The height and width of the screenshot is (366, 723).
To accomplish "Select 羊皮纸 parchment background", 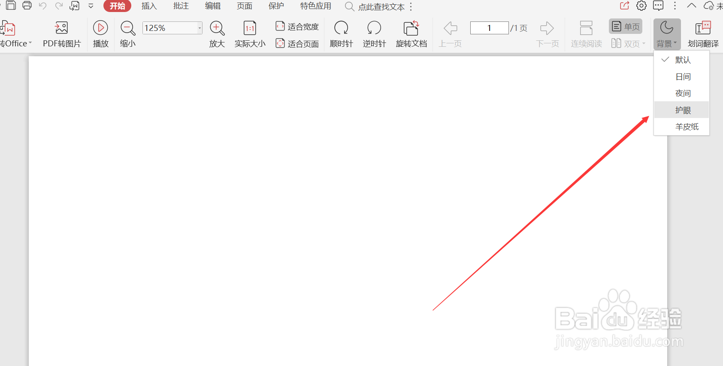I will coord(681,127).
